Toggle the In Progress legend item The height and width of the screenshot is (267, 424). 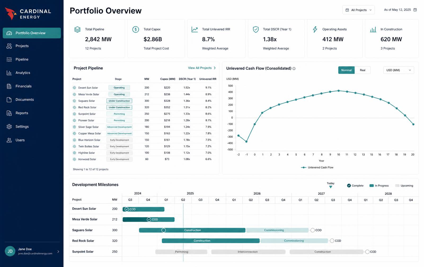[379, 186]
